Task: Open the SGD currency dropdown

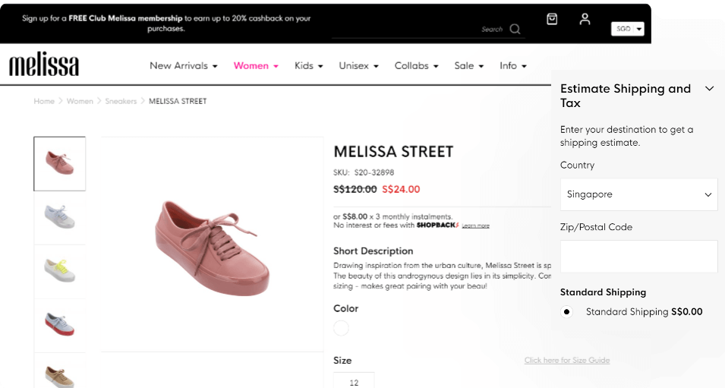Action: point(627,29)
